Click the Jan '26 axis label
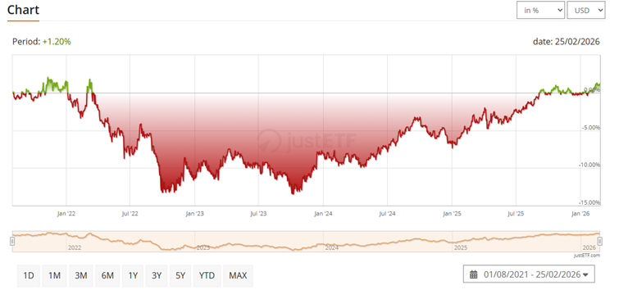The image size is (619, 299). 580,214
